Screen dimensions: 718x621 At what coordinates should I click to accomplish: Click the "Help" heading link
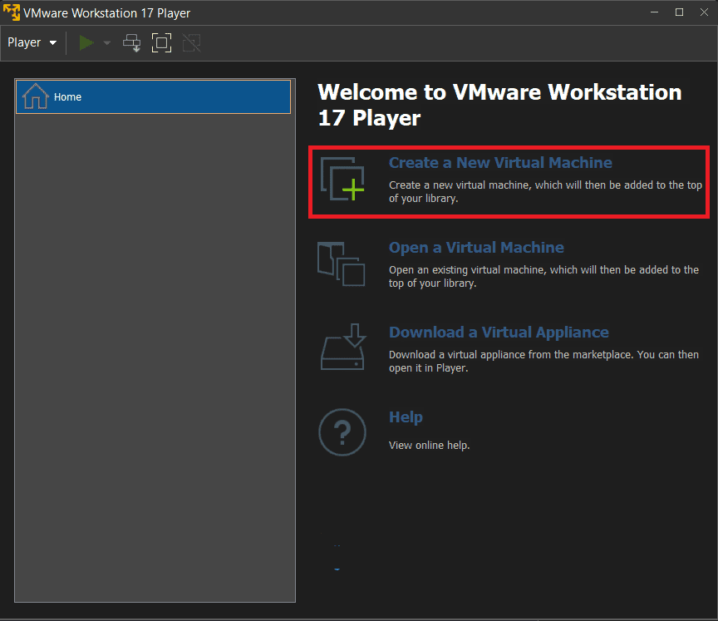pyautogui.click(x=406, y=417)
